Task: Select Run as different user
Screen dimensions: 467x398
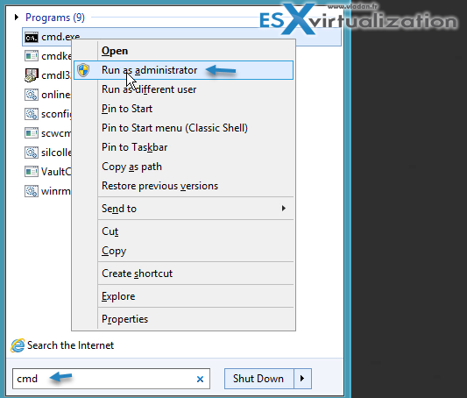Action: coord(183,89)
